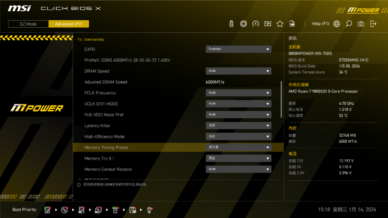Viewport: 388px width, 218px height.
Task: Select the network cable boot device icon
Action: coord(149,210)
